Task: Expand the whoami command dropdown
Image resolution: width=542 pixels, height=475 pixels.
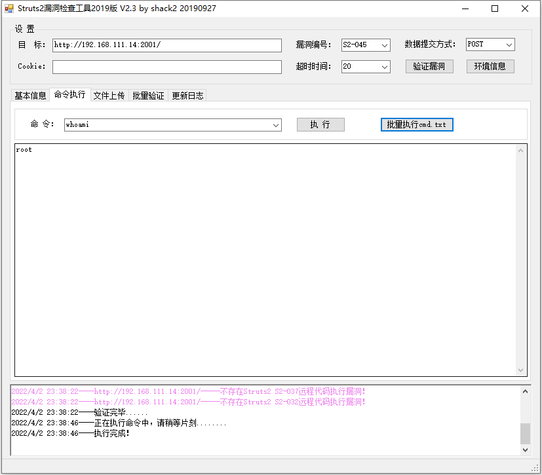Action: click(276, 125)
